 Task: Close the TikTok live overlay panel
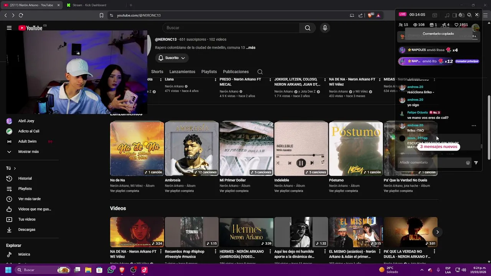point(477,15)
